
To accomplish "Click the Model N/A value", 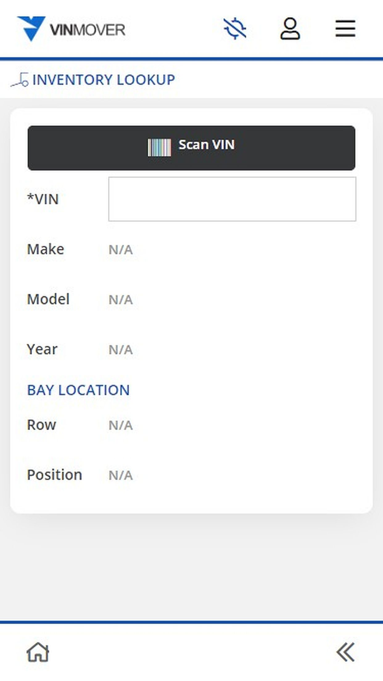I will tap(121, 300).
